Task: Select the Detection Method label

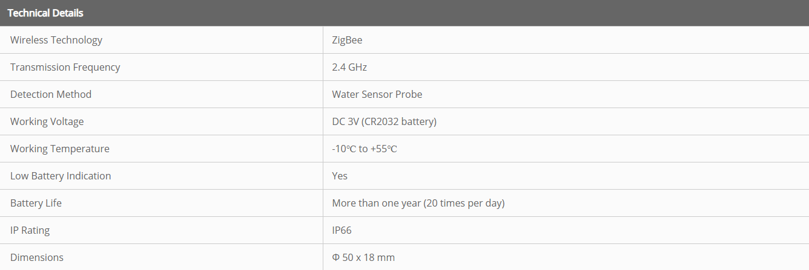Action: pos(51,94)
